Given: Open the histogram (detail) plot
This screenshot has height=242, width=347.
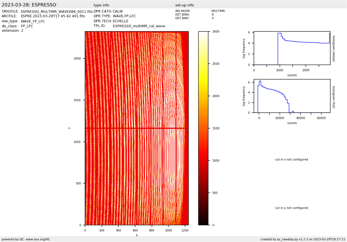Looking at the screenshot, I should coord(292,48).
